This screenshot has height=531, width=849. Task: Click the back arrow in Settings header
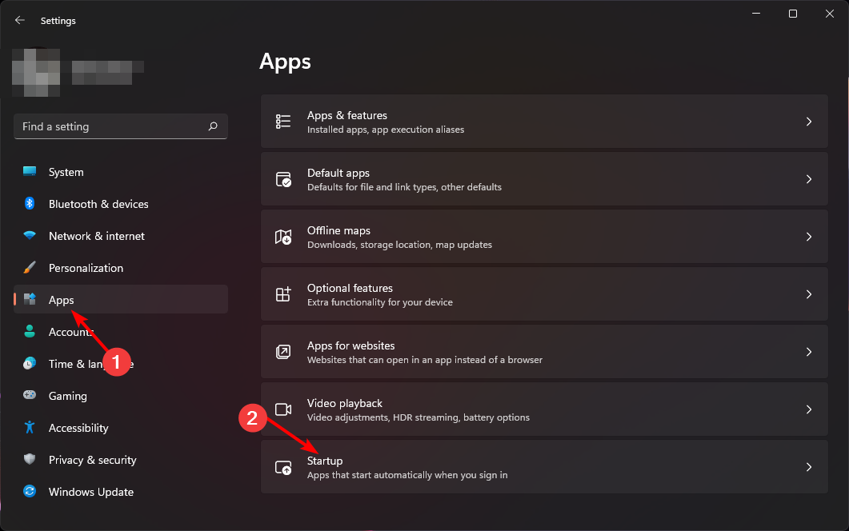coord(20,21)
